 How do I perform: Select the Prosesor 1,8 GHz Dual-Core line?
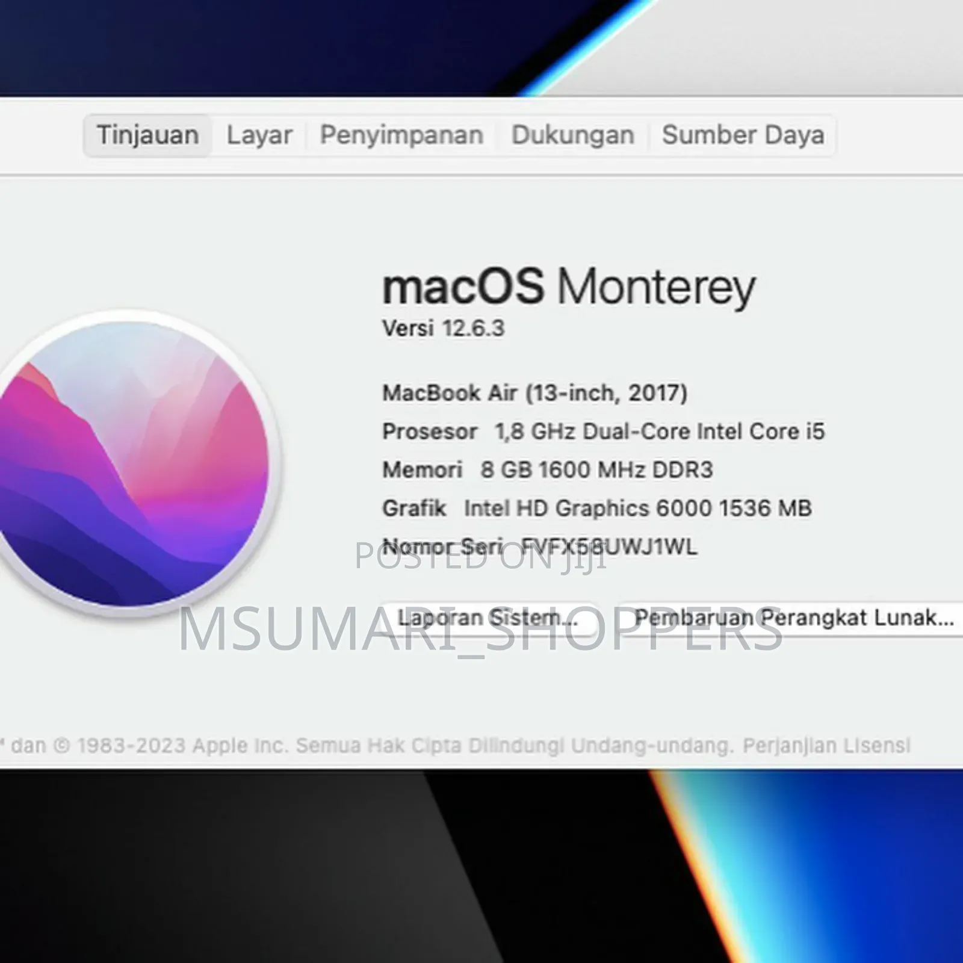[604, 432]
